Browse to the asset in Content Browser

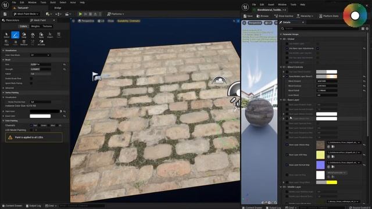[263, 16]
